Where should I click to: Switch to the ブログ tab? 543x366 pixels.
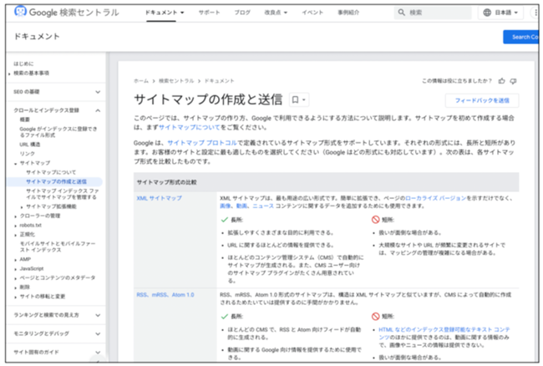tap(241, 13)
